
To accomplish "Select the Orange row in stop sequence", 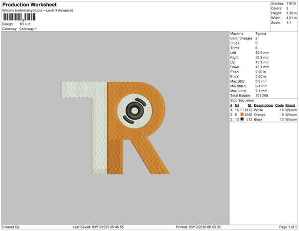I will pos(264,115).
